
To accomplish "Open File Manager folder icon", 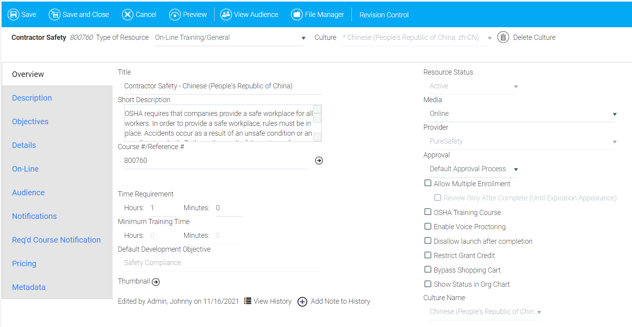I will (296, 15).
